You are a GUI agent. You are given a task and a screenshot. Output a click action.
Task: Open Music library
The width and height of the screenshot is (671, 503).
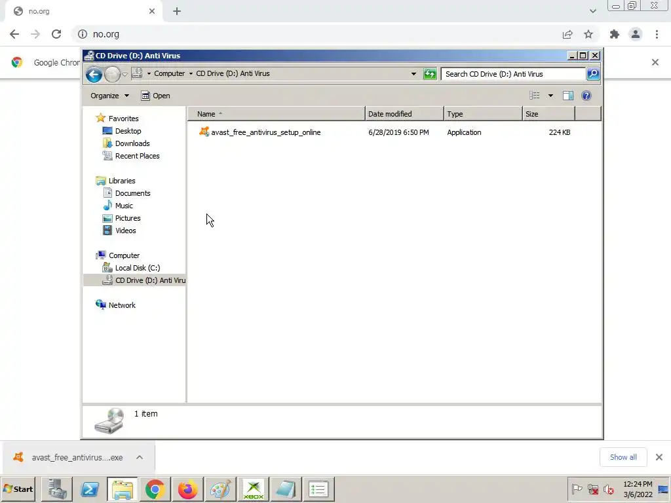[x=124, y=205]
